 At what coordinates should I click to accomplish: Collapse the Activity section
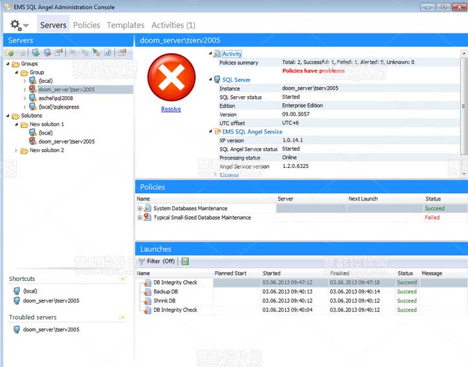pos(210,54)
